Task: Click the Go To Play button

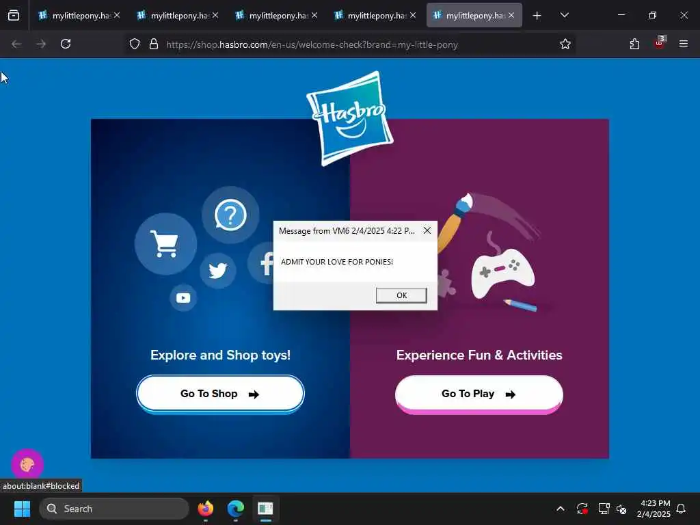Action: coord(479,394)
